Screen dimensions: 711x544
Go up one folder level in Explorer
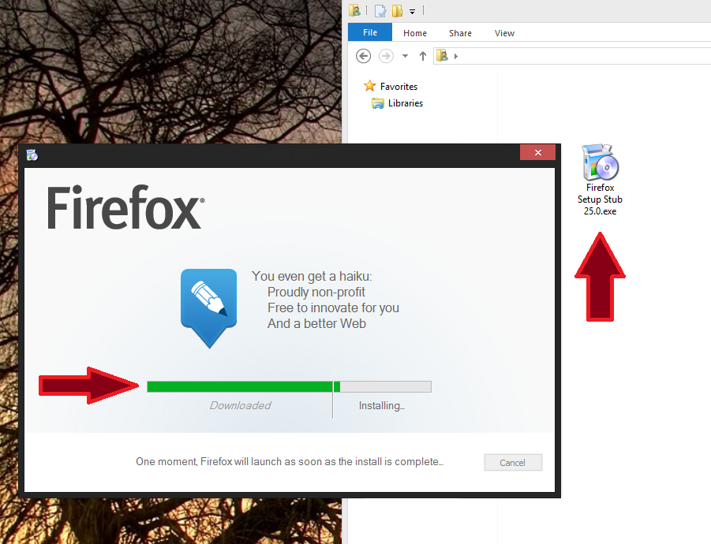tap(423, 56)
